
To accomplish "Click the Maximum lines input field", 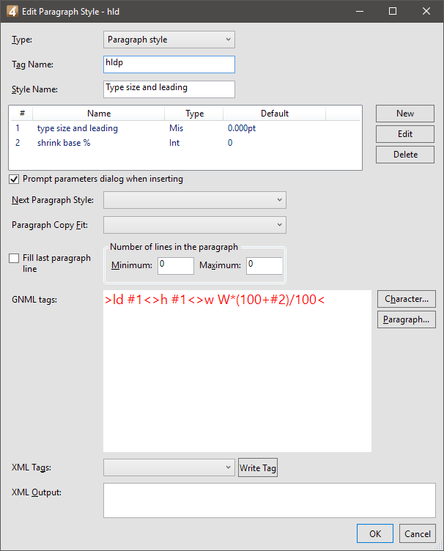I will tap(264, 266).
